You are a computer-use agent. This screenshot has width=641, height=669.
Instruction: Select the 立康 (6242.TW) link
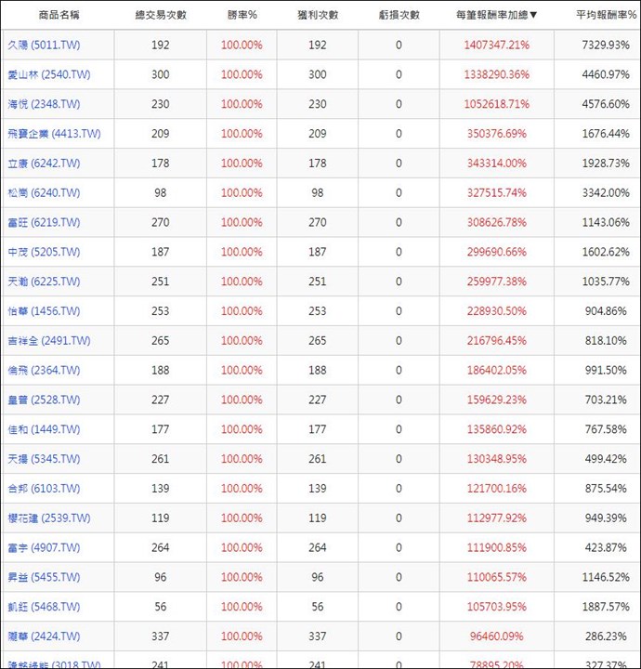pyautogui.click(x=43, y=164)
